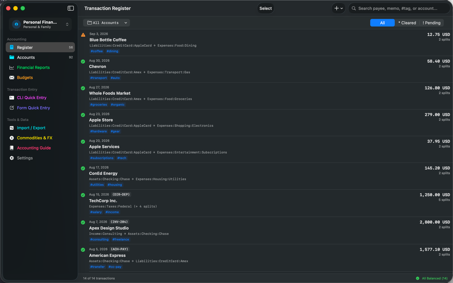Click the Budgets envelope icon
The width and height of the screenshot is (453, 283).
(12, 77)
